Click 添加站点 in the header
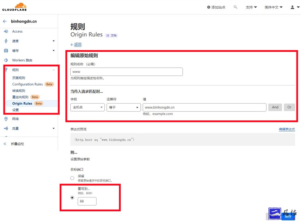Viewport: 301px width, 221px height. pyautogui.click(x=218, y=7)
